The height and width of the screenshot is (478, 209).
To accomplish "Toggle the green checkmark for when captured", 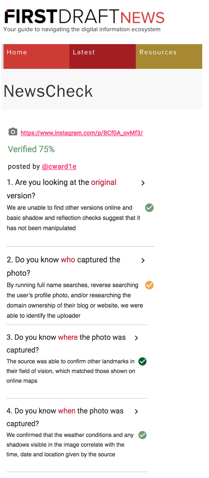I will click(142, 435).
